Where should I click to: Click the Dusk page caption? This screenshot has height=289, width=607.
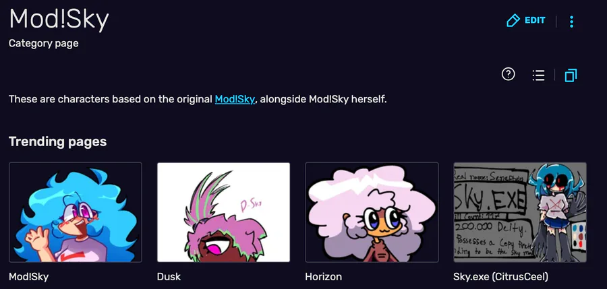click(169, 277)
